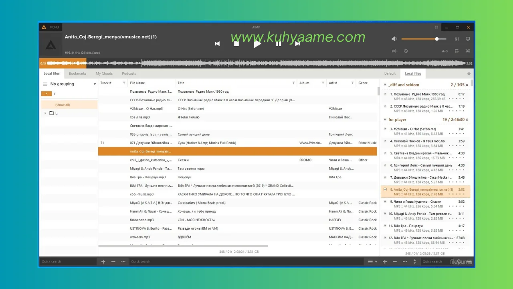Select the timoenebo.mp3 row
The height and width of the screenshot is (289, 513).
click(237, 220)
